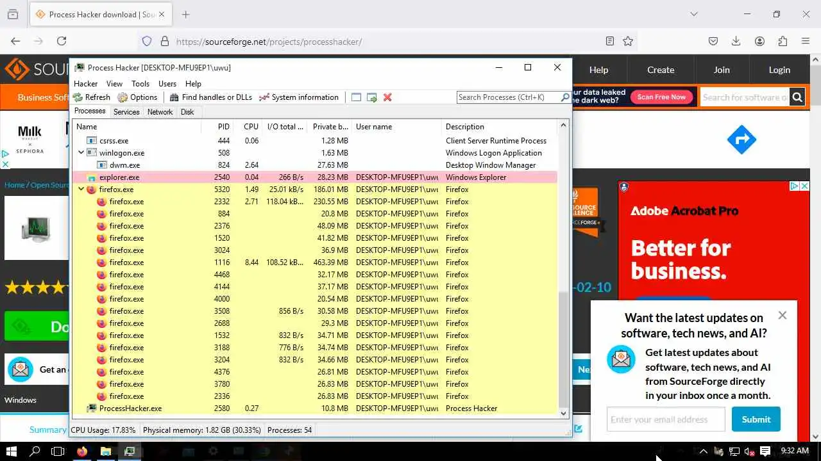Image resolution: width=821 pixels, height=461 pixels.
Task: Click the Find window and thread icon
Action: [x=372, y=97]
